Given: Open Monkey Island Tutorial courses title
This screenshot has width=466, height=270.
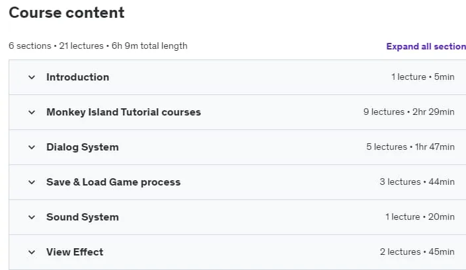Looking at the screenshot, I should click(124, 112).
